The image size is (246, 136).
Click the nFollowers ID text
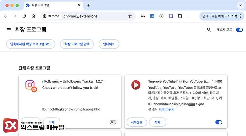tap(71, 109)
